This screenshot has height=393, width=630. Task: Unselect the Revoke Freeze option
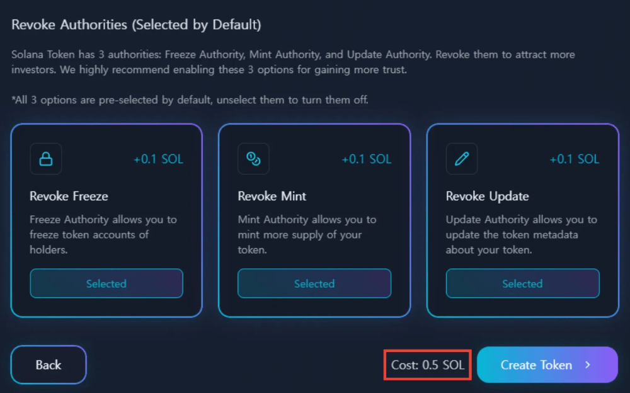click(106, 283)
